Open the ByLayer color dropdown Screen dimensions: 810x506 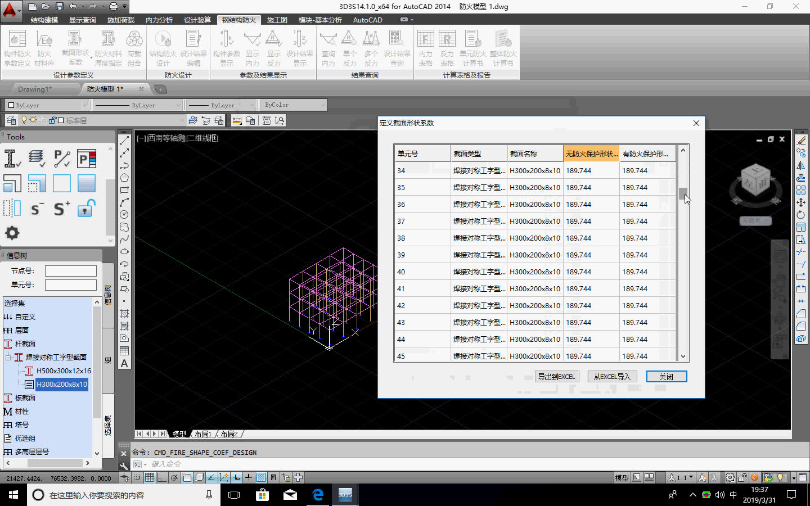pyautogui.click(x=47, y=105)
